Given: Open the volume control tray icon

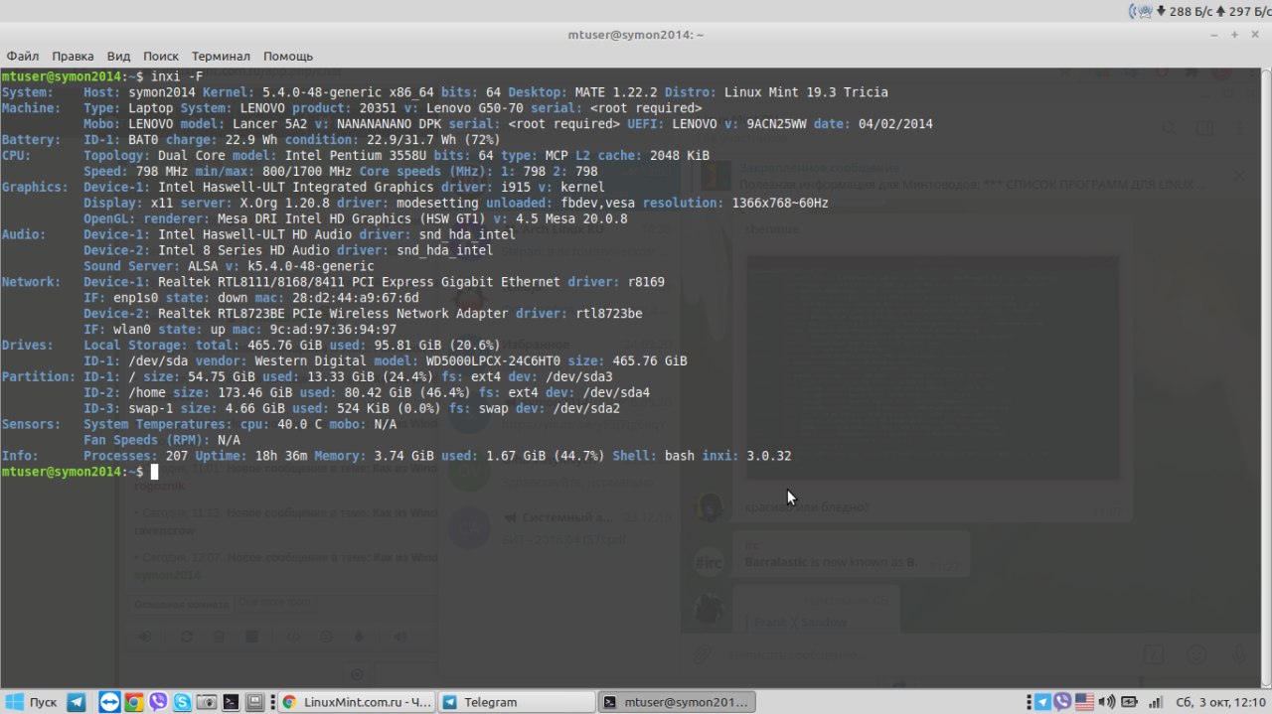Looking at the screenshot, I should pyautogui.click(x=1108, y=702).
